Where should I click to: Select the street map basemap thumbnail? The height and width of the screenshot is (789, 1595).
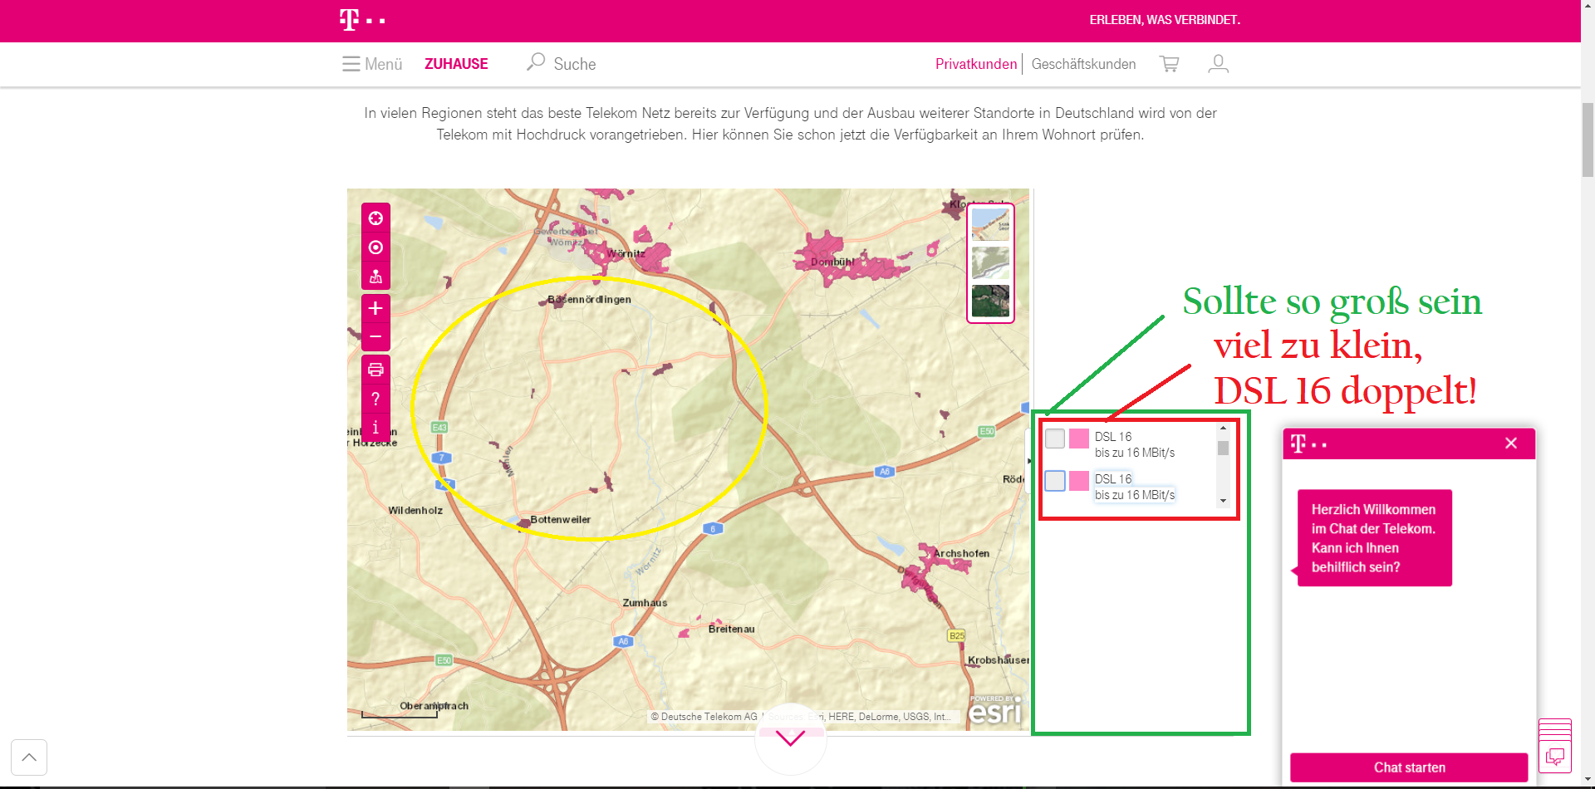pos(990,224)
